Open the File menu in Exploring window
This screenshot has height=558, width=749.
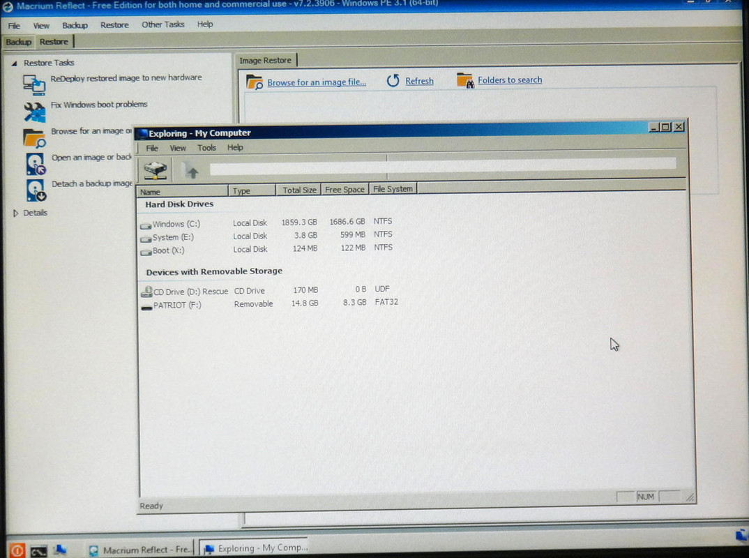(x=152, y=148)
